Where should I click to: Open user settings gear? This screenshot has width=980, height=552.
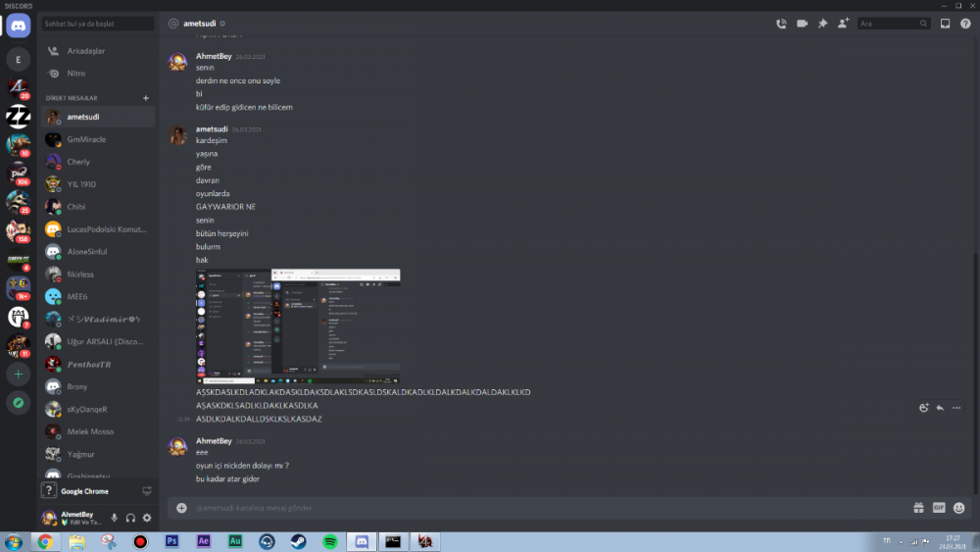pyautogui.click(x=147, y=518)
